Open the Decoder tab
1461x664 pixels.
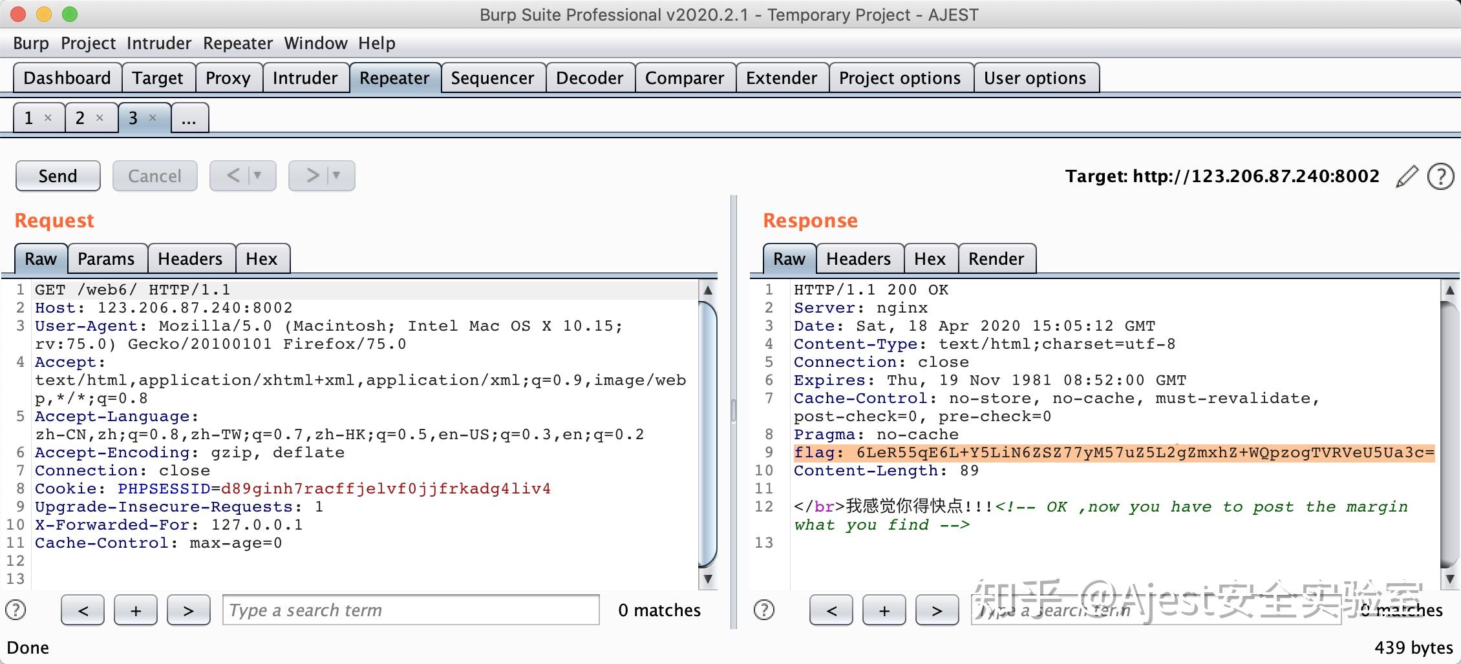(x=590, y=78)
